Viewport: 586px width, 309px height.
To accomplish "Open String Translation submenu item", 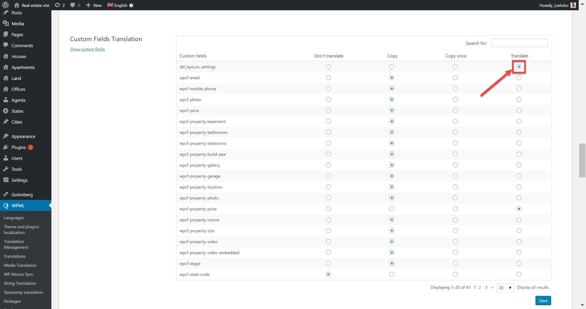I will (20, 283).
